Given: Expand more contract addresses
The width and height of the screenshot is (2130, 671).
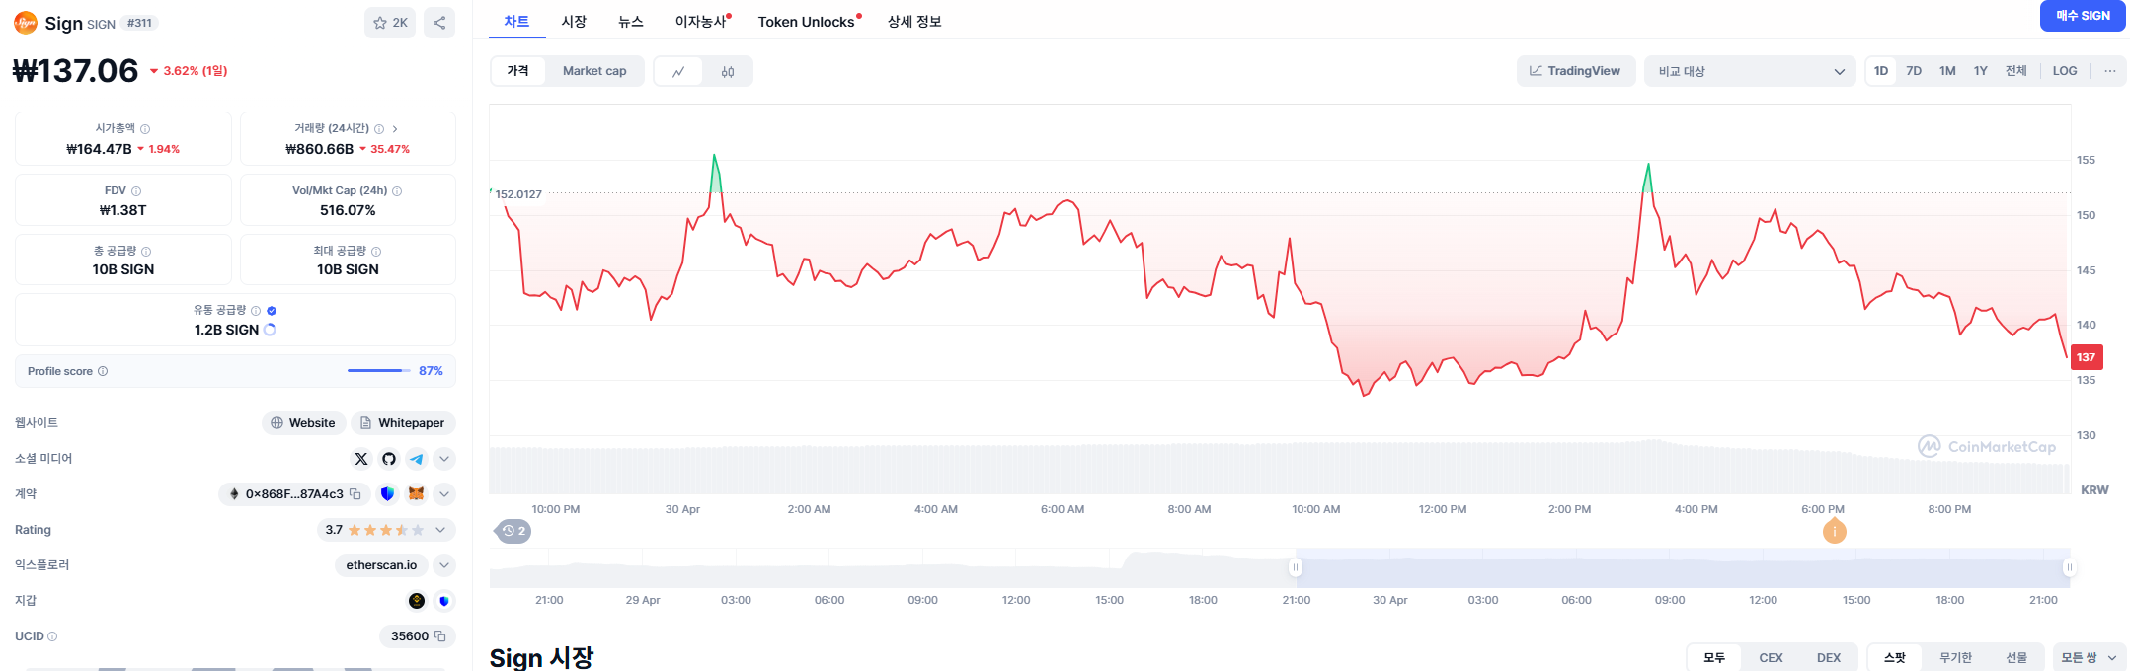Looking at the screenshot, I should (x=444, y=493).
